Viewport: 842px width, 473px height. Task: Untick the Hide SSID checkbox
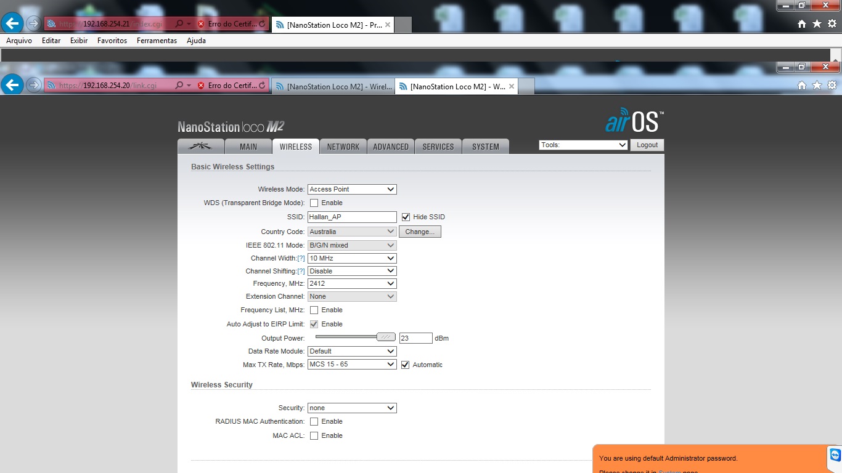click(406, 217)
